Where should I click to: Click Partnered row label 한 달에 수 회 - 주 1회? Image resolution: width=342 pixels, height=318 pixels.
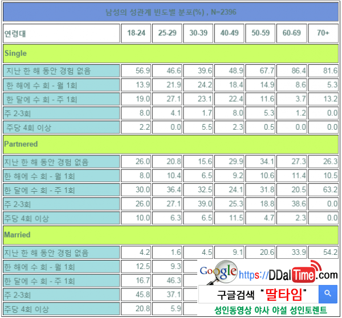pyautogui.click(x=62, y=190)
